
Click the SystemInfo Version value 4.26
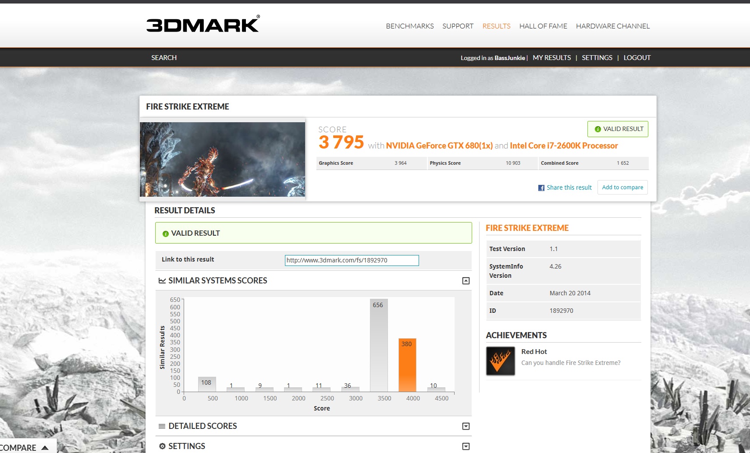[x=555, y=266]
